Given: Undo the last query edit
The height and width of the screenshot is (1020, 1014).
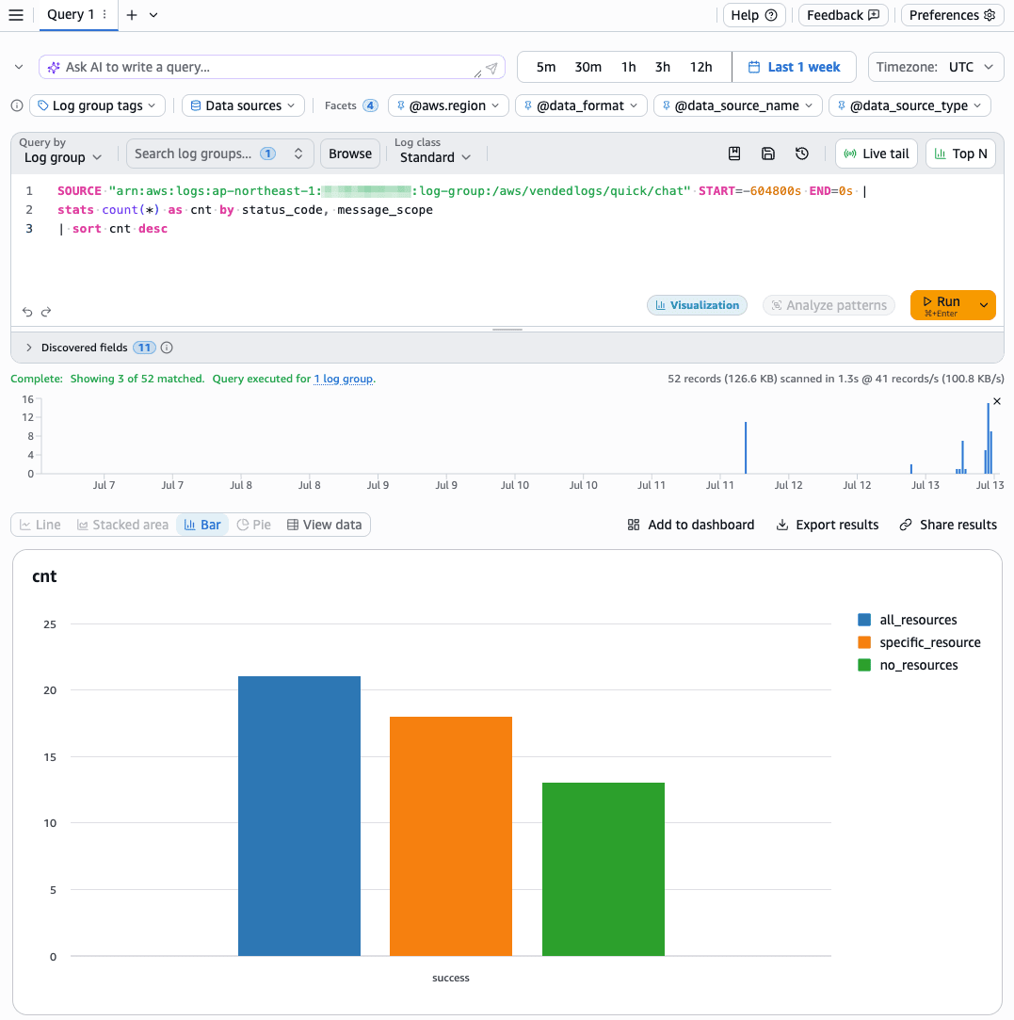Looking at the screenshot, I should [x=27, y=312].
